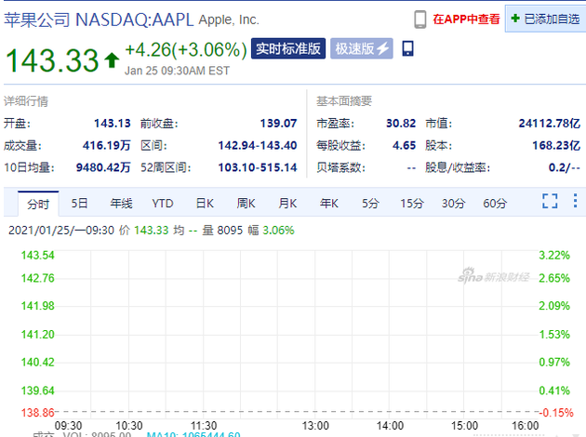
Task: Select the 分时 chart tab
Action: point(38,203)
